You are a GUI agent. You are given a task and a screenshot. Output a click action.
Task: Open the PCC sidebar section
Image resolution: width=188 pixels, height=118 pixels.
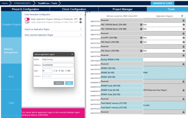pos(11,77)
